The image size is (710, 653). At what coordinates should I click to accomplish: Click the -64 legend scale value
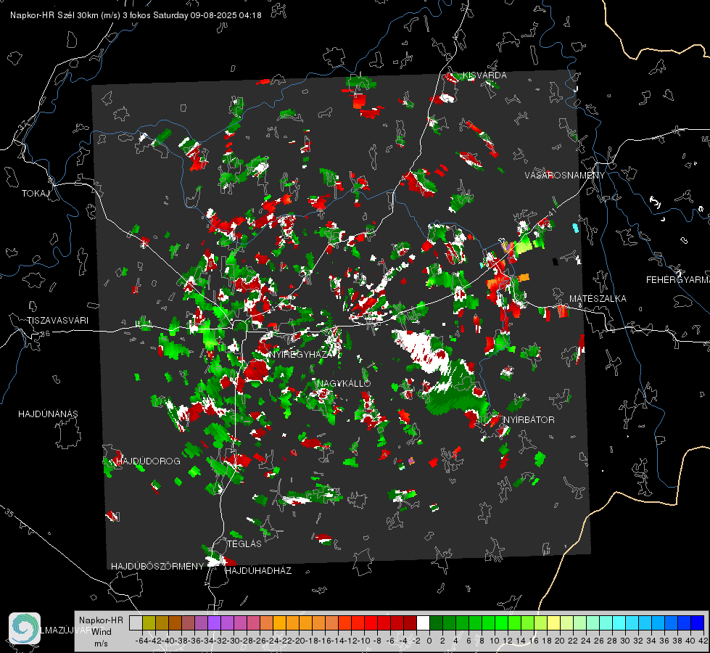click(x=141, y=641)
